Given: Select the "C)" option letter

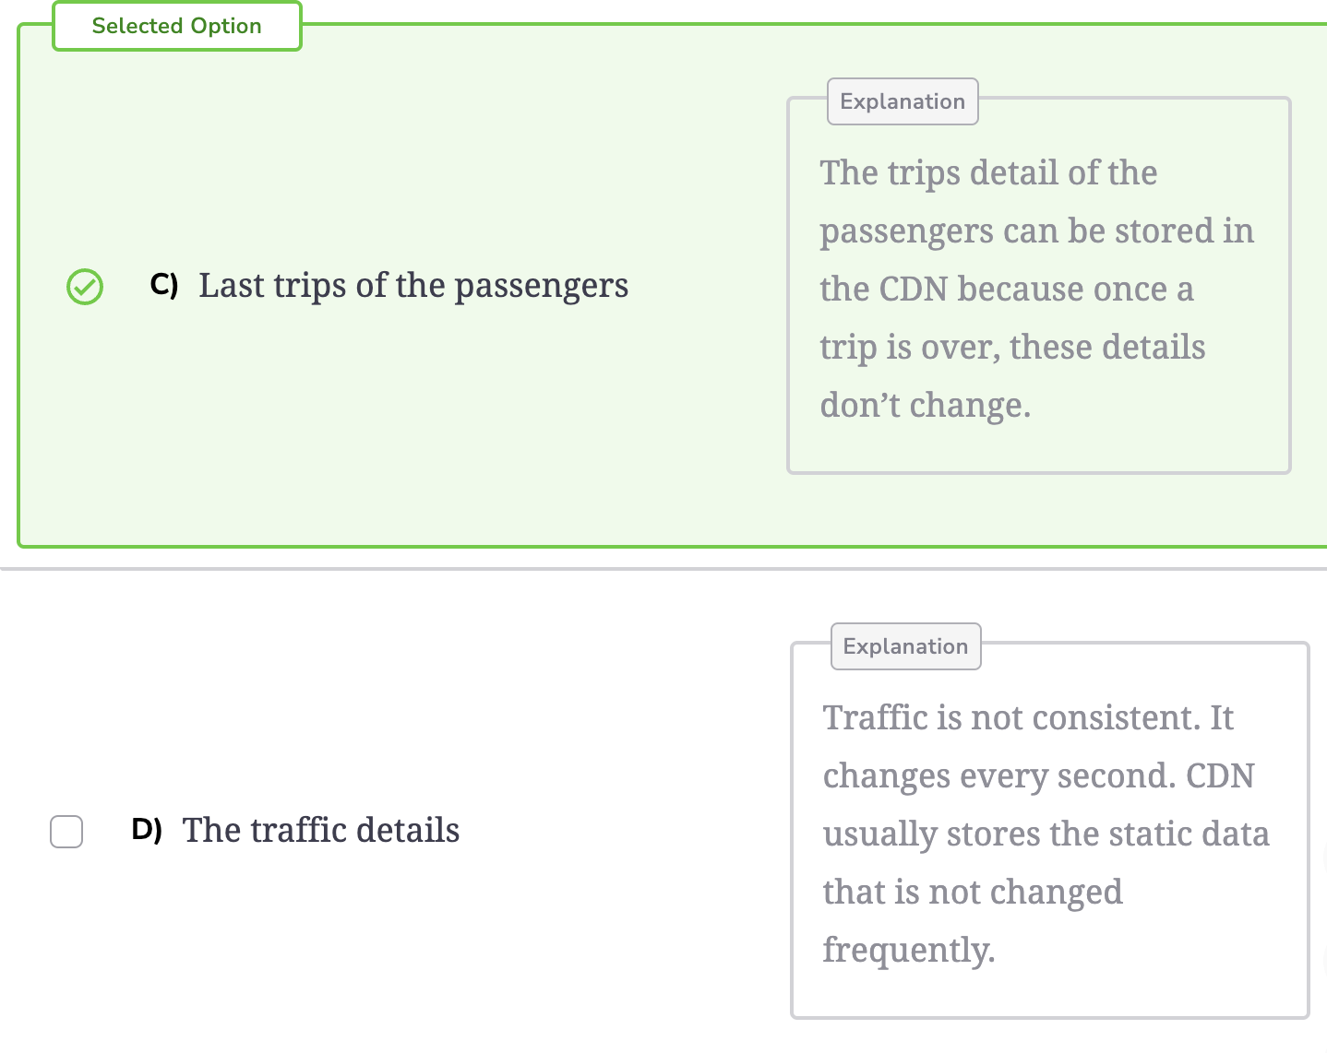Looking at the screenshot, I should 164,285.
